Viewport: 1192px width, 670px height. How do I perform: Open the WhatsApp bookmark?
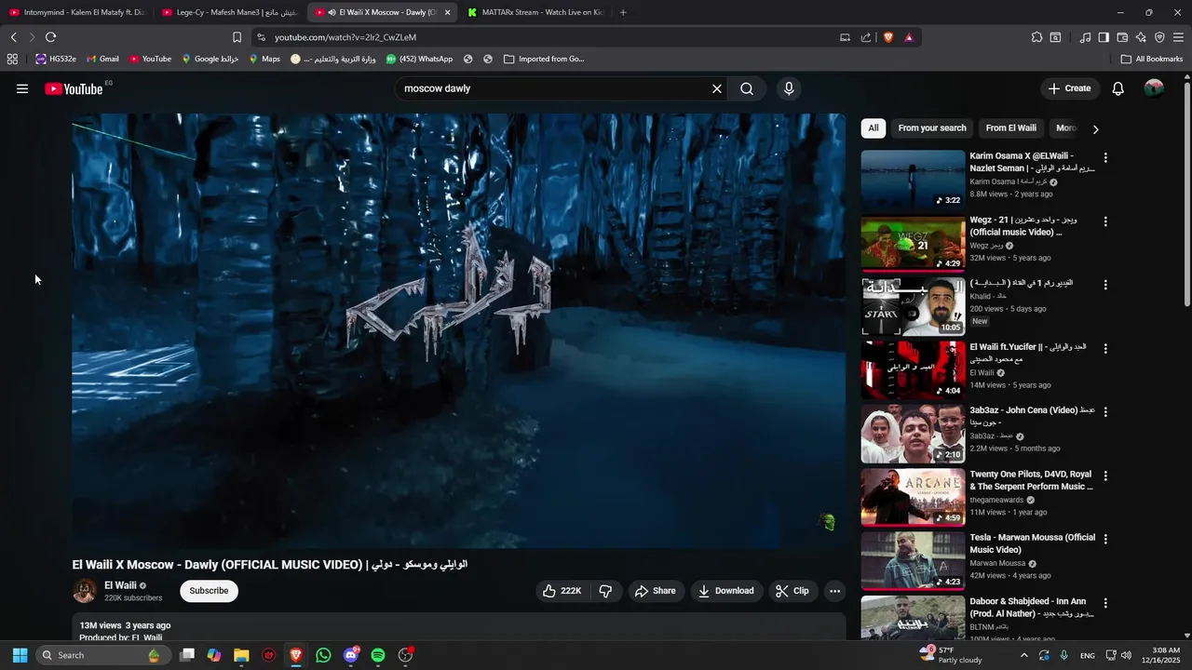point(419,59)
